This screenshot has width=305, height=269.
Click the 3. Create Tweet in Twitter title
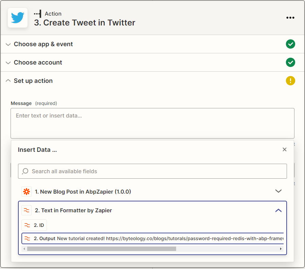click(x=84, y=23)
